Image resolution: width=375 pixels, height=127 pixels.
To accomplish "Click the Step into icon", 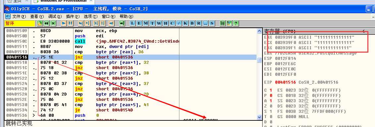I will [x=81, y=23].
